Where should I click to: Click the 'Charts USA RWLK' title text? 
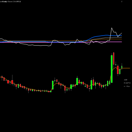coord(14,2)
